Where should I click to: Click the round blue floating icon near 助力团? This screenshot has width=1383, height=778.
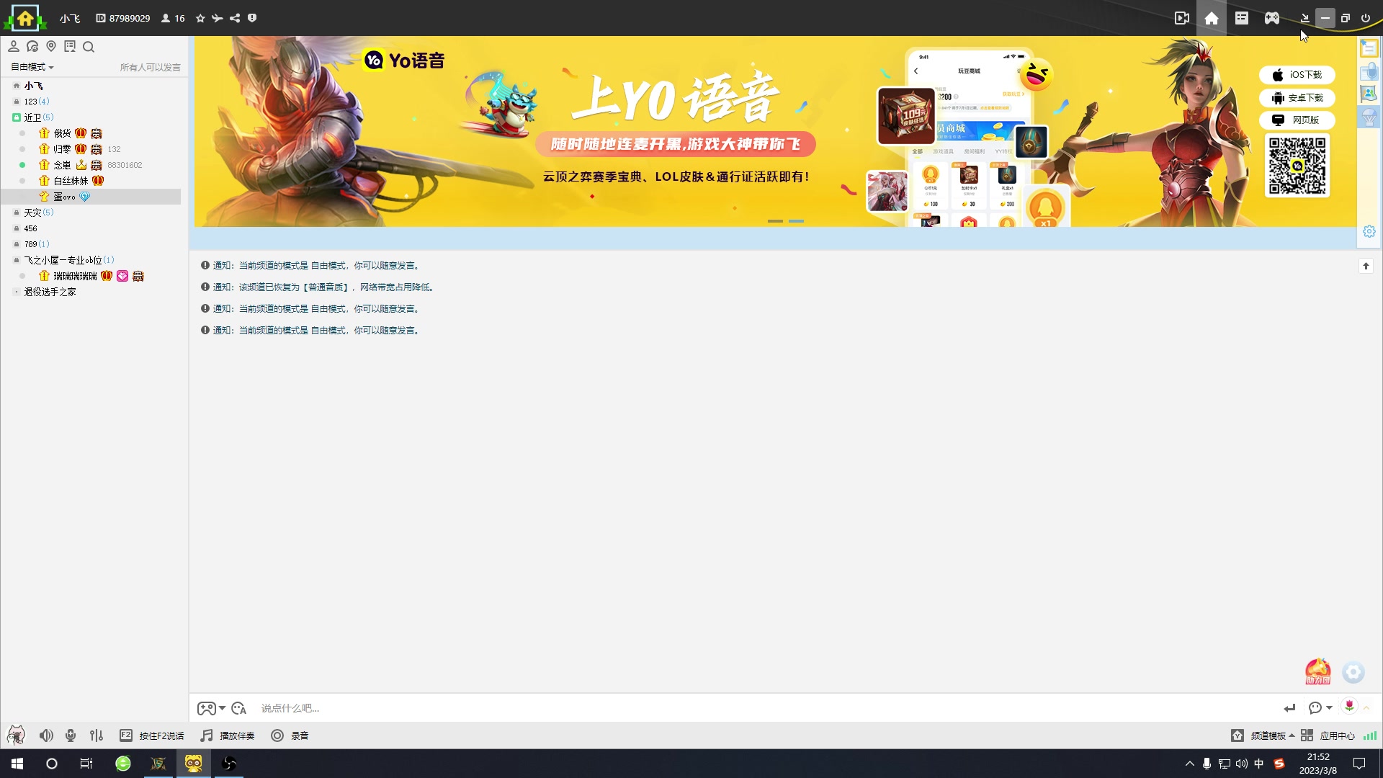1353,672
